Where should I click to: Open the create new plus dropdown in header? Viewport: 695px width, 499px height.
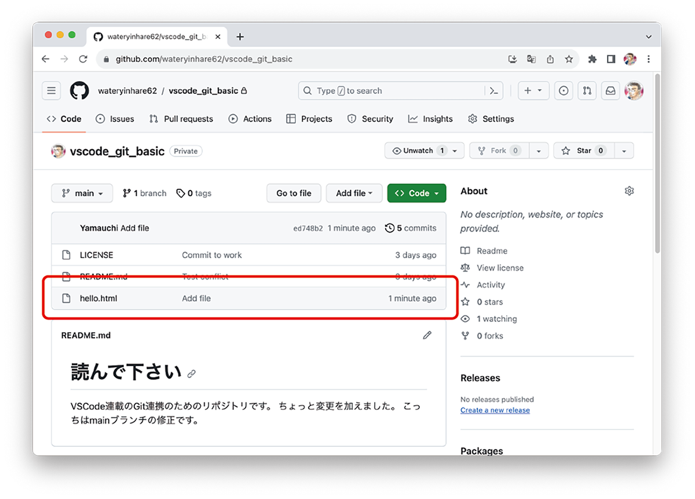[x=533, y=91]
